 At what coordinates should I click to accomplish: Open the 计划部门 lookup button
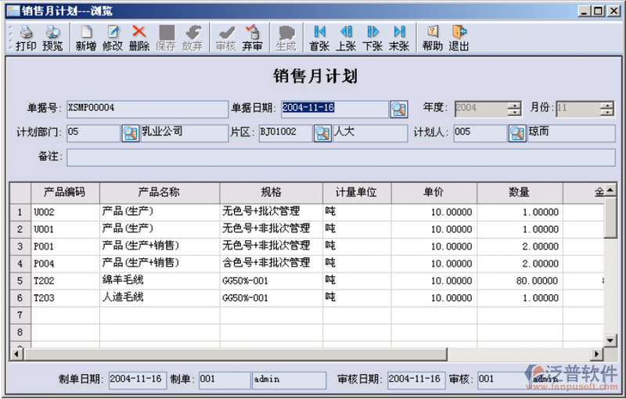pyautogui.click(x=130, y=133)
